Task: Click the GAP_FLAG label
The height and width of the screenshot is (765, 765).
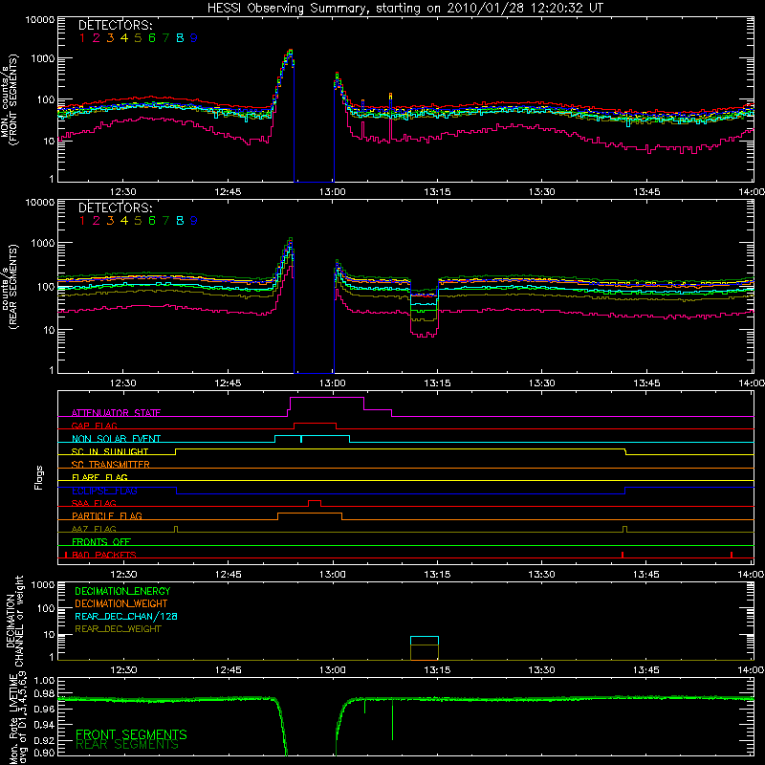Action: click(94, 426)
